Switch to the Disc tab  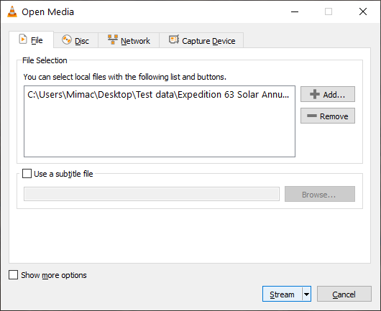pos(75,40)
